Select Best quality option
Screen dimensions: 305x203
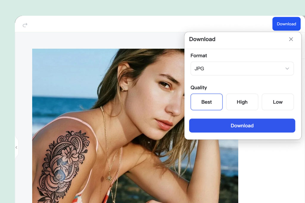tap(207, 102)
